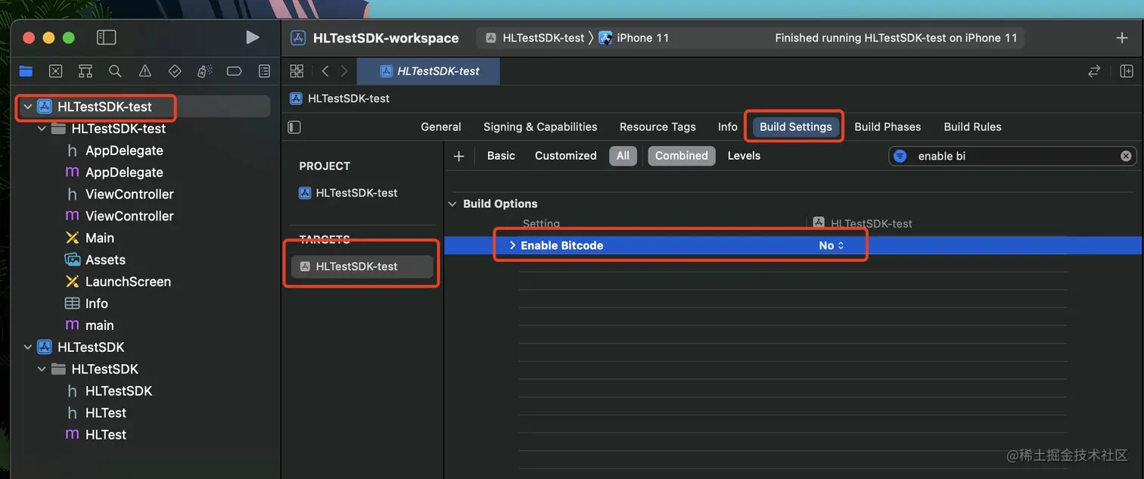Choose the iPhone 11 run destination

(634, 38)
